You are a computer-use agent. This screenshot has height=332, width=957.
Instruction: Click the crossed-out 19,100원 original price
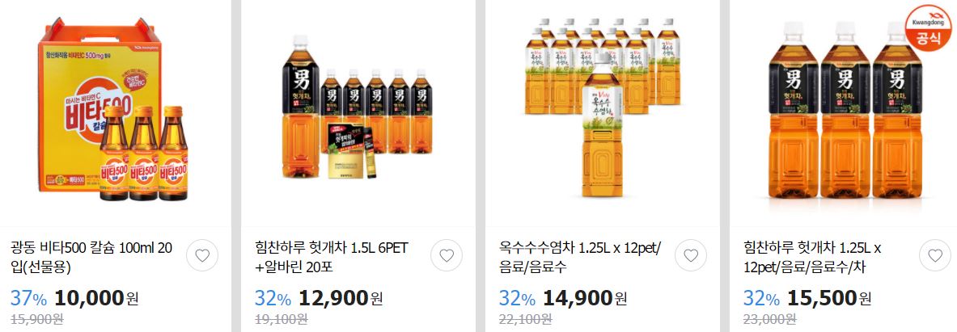tap(281, 318)
